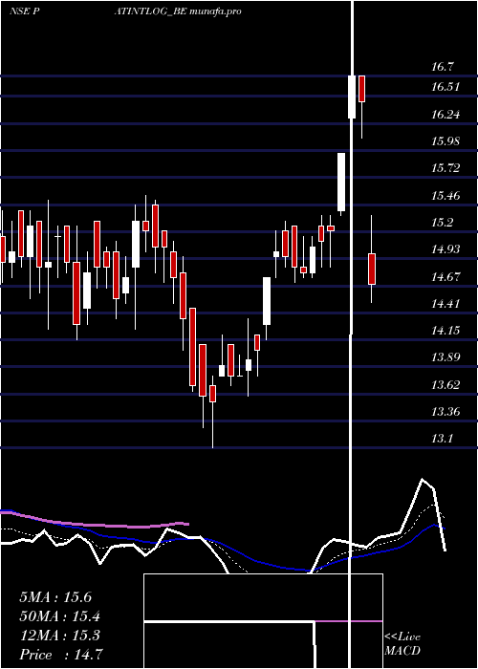Click the 12MA : 15.3 readout
The height and width of the screenshot is (669, 478).
tap(59, 636)
